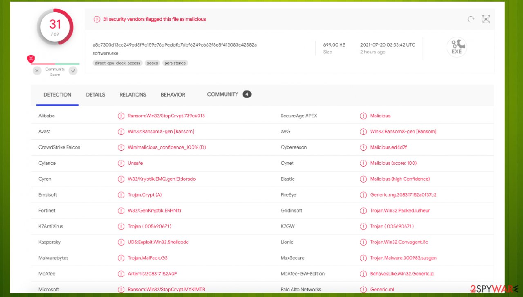Click the 'Gridinsoft' vendor name

(x=292, y=211)
